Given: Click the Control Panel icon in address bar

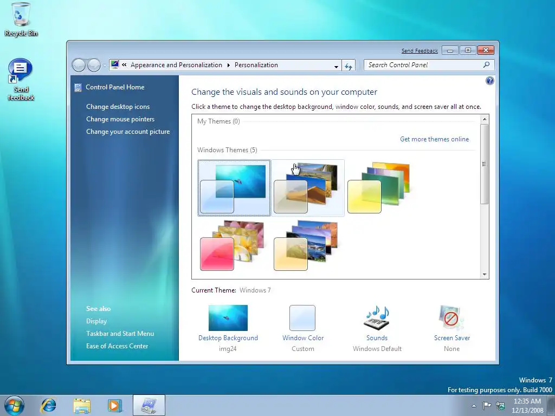Looking at the screenshot, I should pyautogui.click(x=115, y=65).
